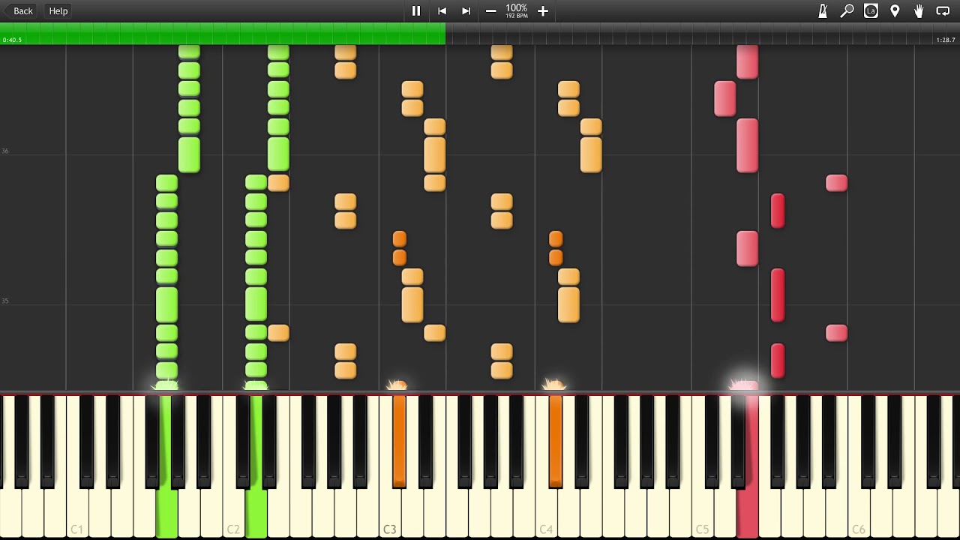Click the 100% 192 BPM speed display
This screenshot has width=960, height=540.
tap(517, 10)
